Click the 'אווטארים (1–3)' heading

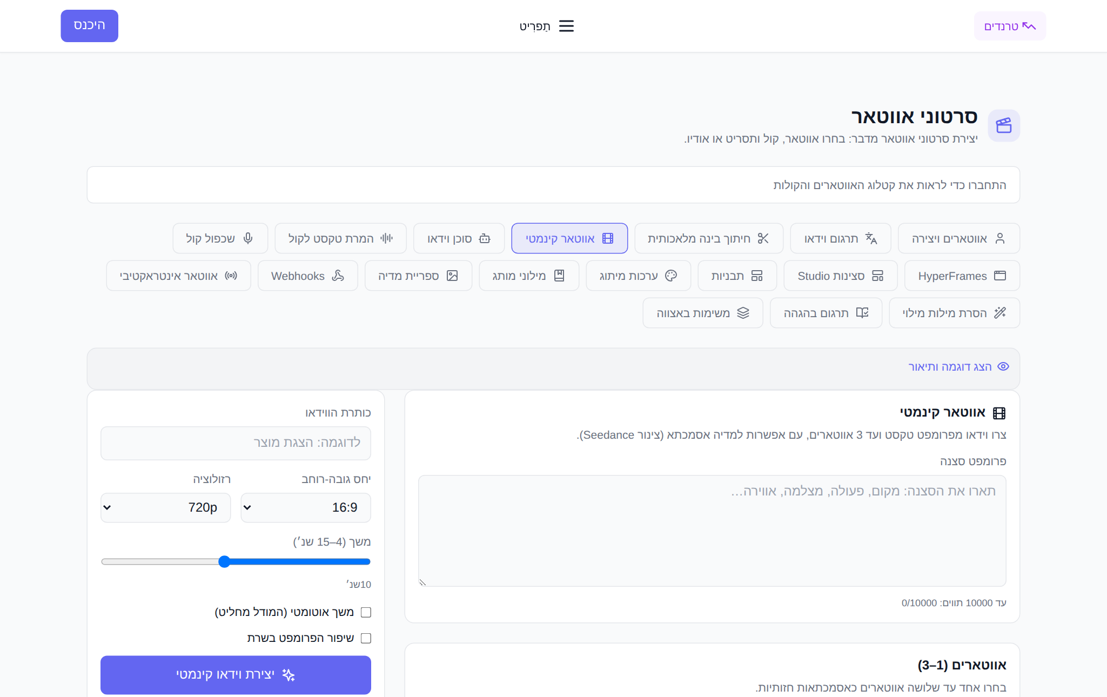(x=962, y=665)
